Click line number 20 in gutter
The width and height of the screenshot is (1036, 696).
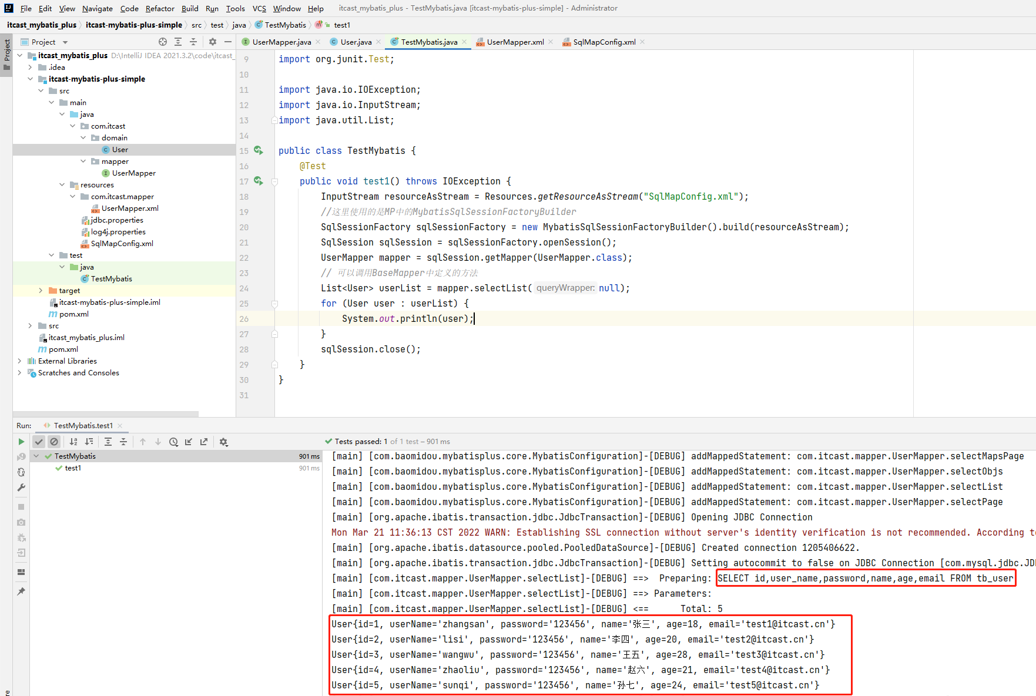[244, 227]
